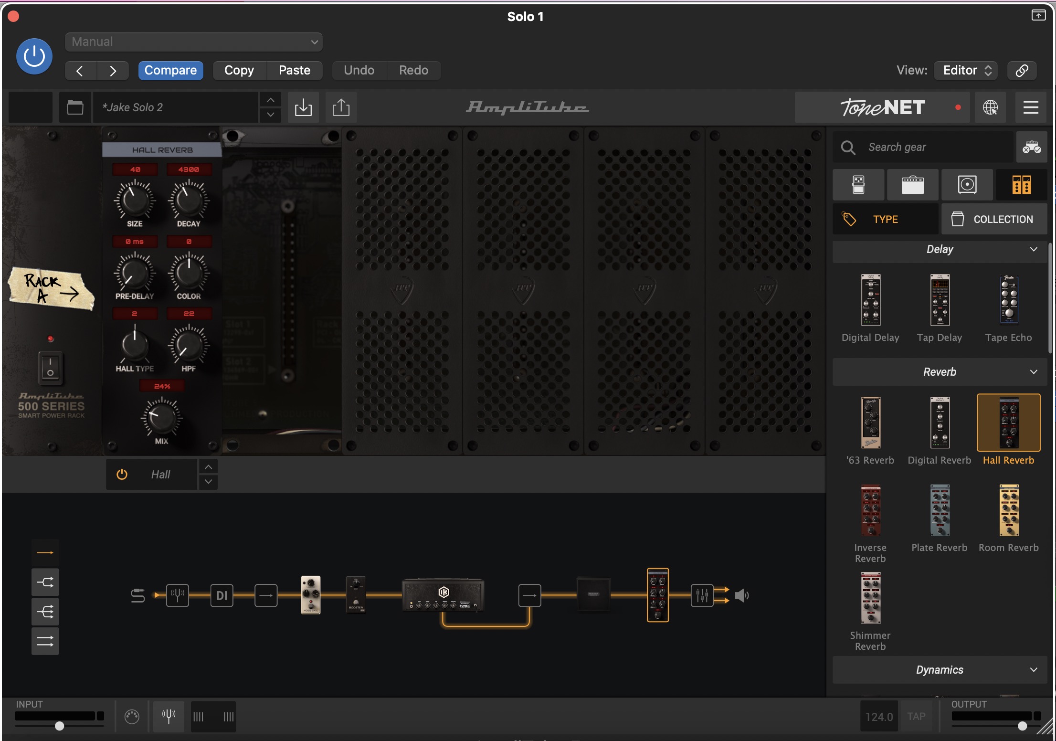The height and width of the screenshot is (741, 1056).
Task: Click the save preset download icon
Action: [303, 107]
